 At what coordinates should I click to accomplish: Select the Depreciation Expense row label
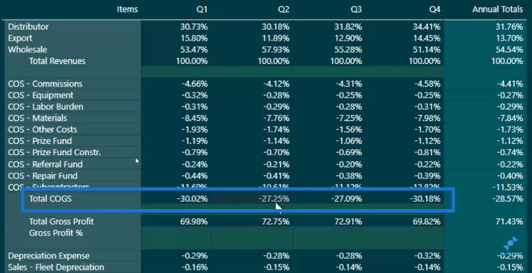(49, 256)
